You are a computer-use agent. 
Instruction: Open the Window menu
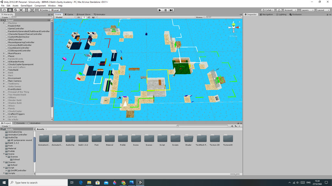pos(52,6)
